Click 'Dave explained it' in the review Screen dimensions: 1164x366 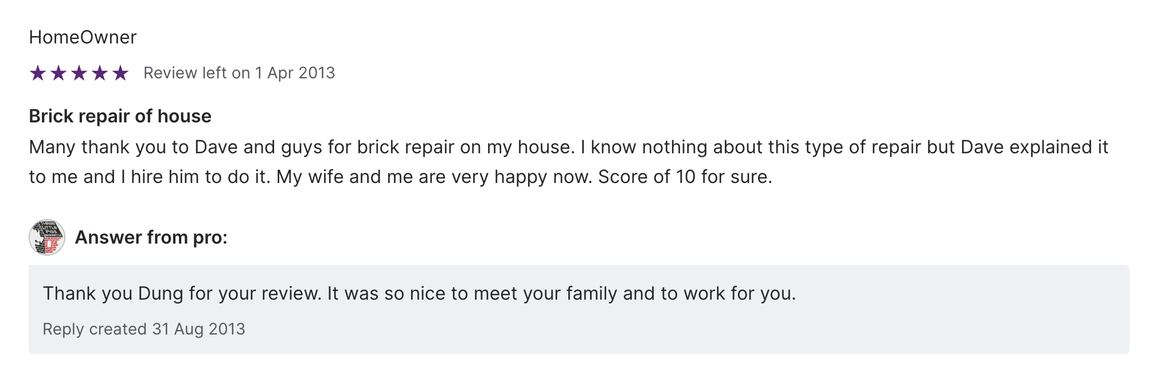click(x=1034, y=148)
